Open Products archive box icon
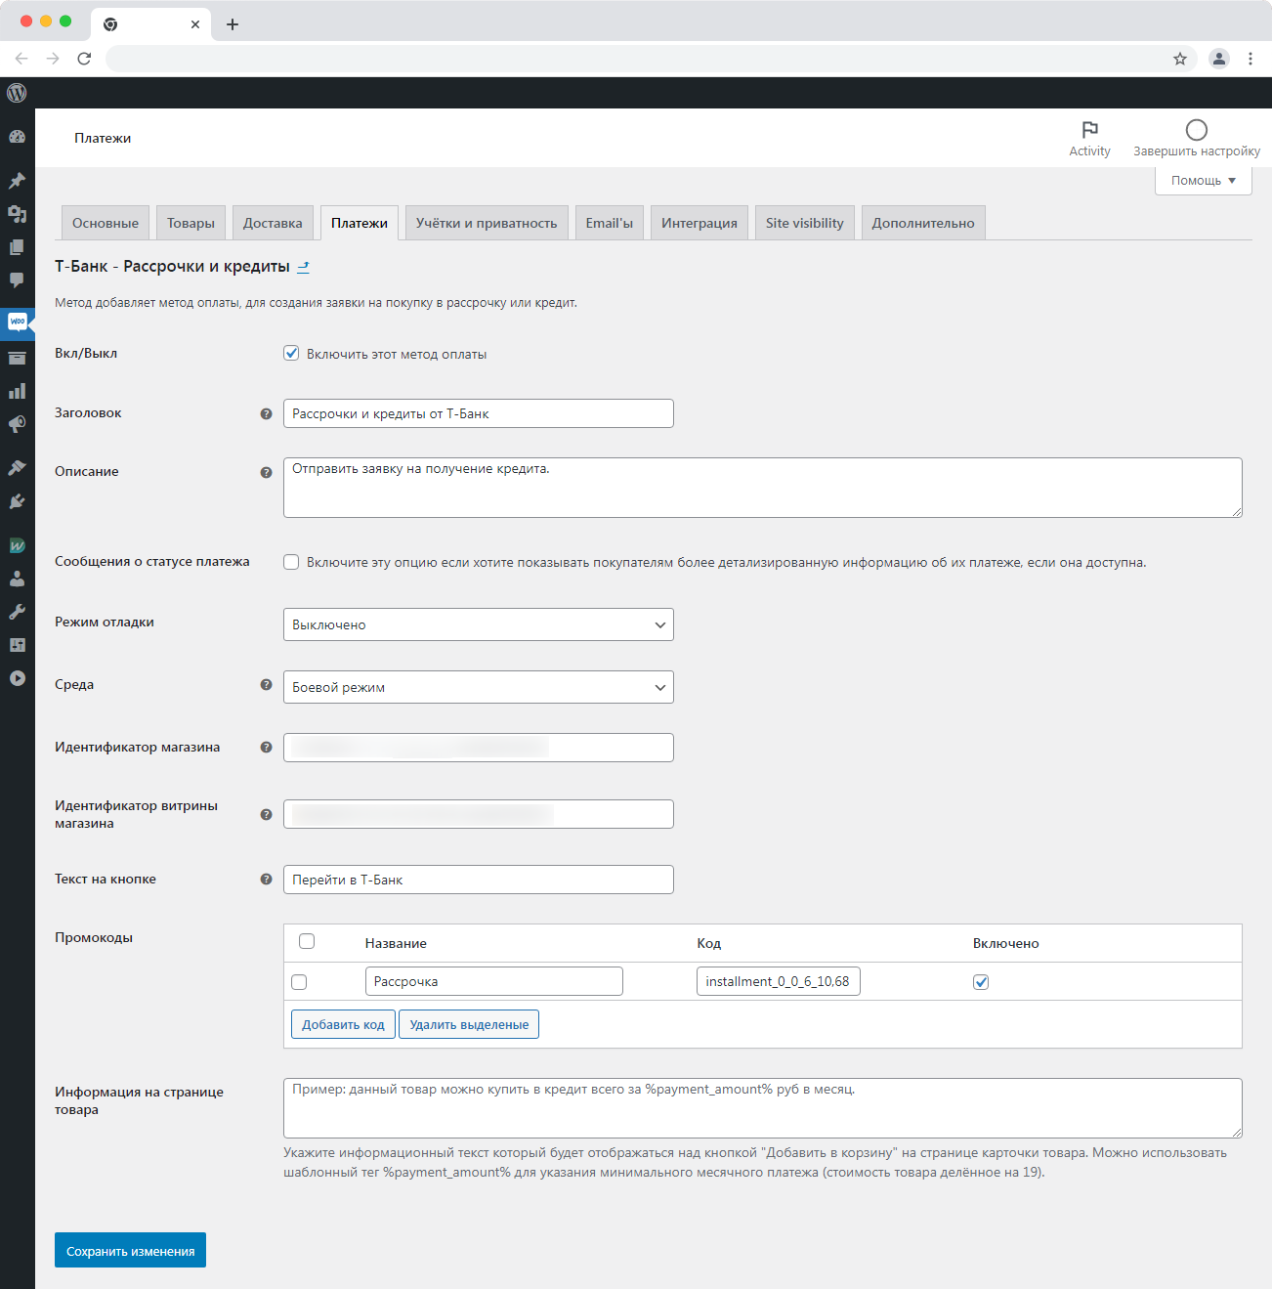 [x=17, y=359]
